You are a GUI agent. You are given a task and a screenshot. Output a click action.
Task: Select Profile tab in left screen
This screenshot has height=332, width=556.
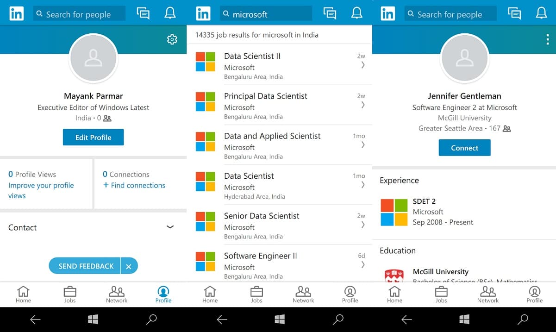point(163,294)
